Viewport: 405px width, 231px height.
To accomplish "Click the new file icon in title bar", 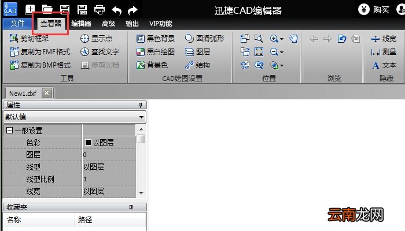I will (30, 10).
